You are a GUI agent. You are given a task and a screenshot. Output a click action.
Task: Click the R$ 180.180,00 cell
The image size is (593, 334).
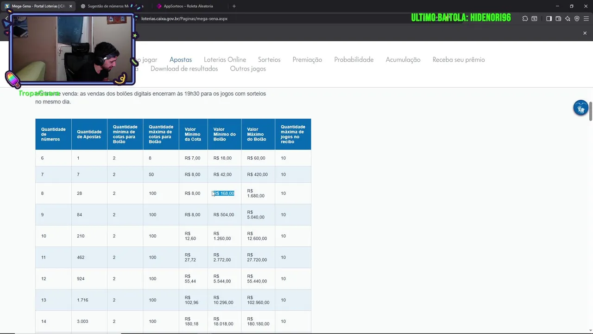pyautogui.click(x=258, y=321)
